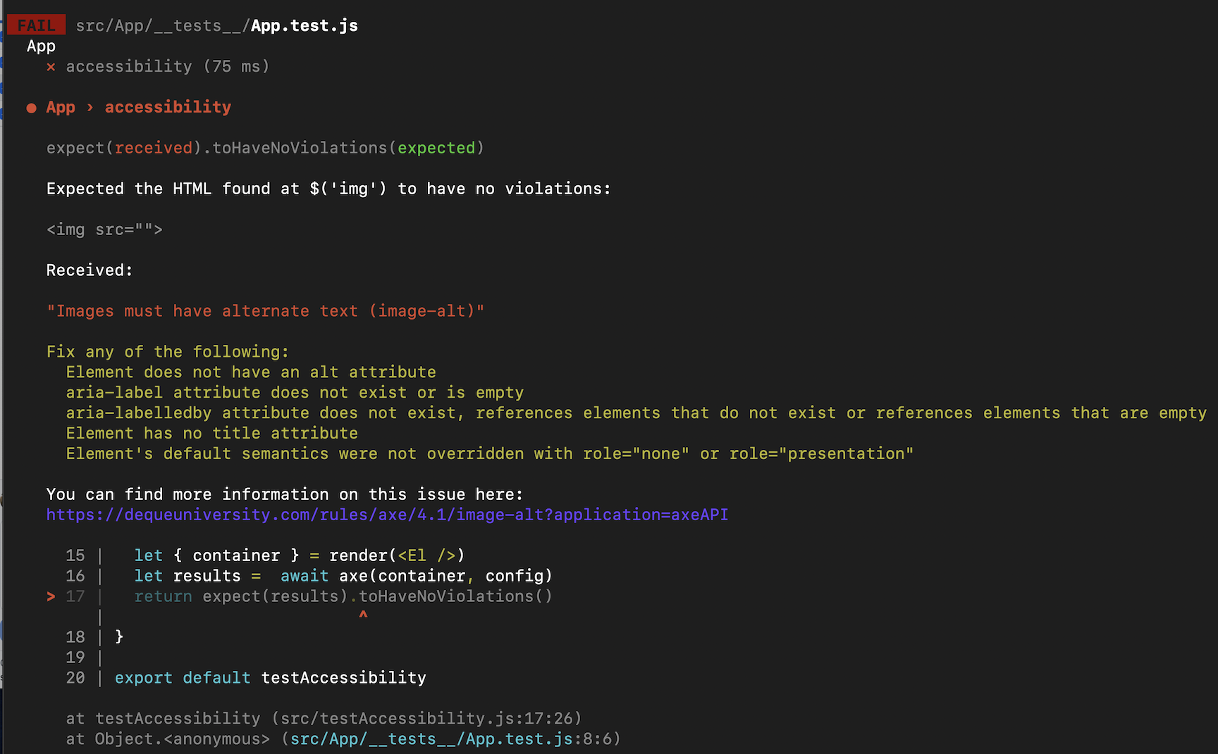Click code line 16 with await axe(container, config)
This screenshot has width=1218, height=754.
[x=309, y=576]
